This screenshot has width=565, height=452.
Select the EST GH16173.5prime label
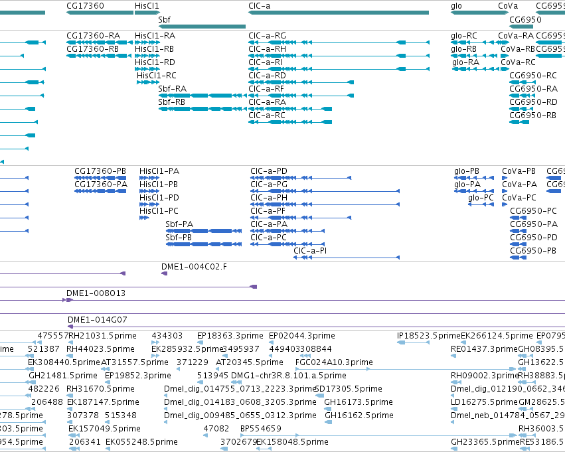point(359,403)
